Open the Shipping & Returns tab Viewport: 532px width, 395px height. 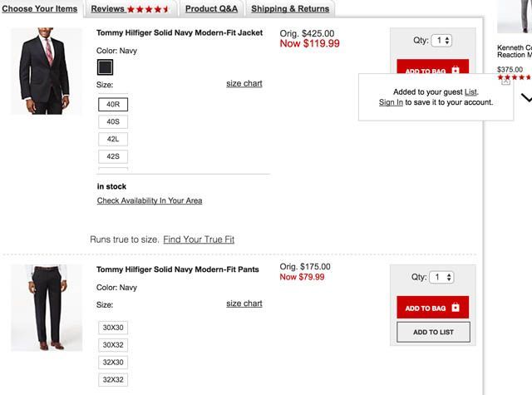point(290,9)
